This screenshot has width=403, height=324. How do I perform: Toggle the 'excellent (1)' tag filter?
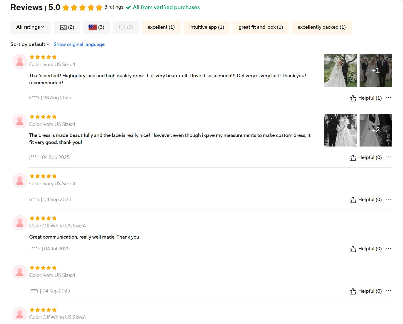tap(161, 27)
